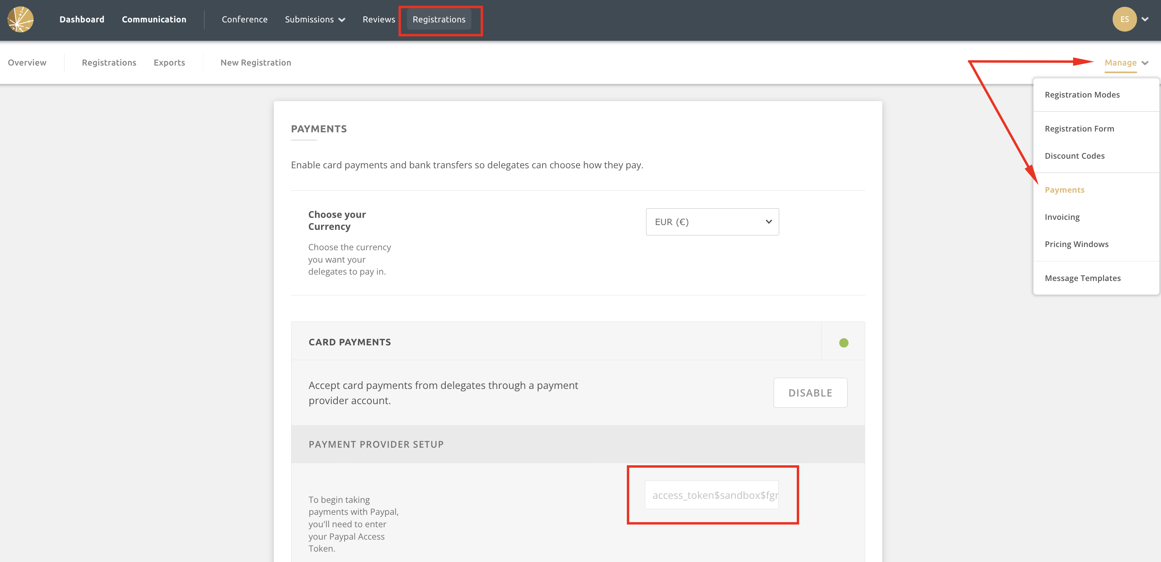This screenshot has height=562, width=1161.
Task: Open the Exports sub-tab
Action: coord(169,63)
